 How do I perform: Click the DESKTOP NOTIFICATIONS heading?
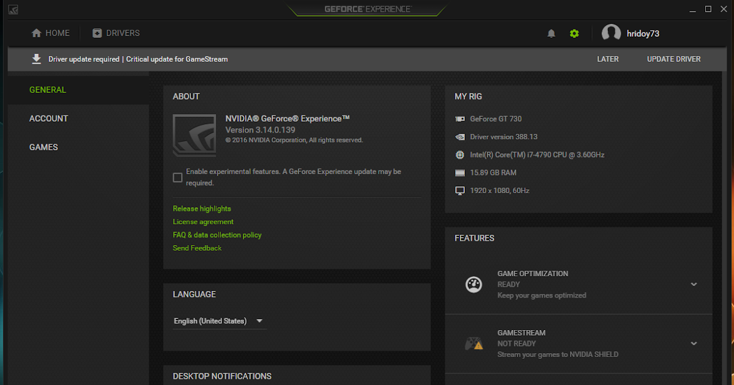pos(222,376)
